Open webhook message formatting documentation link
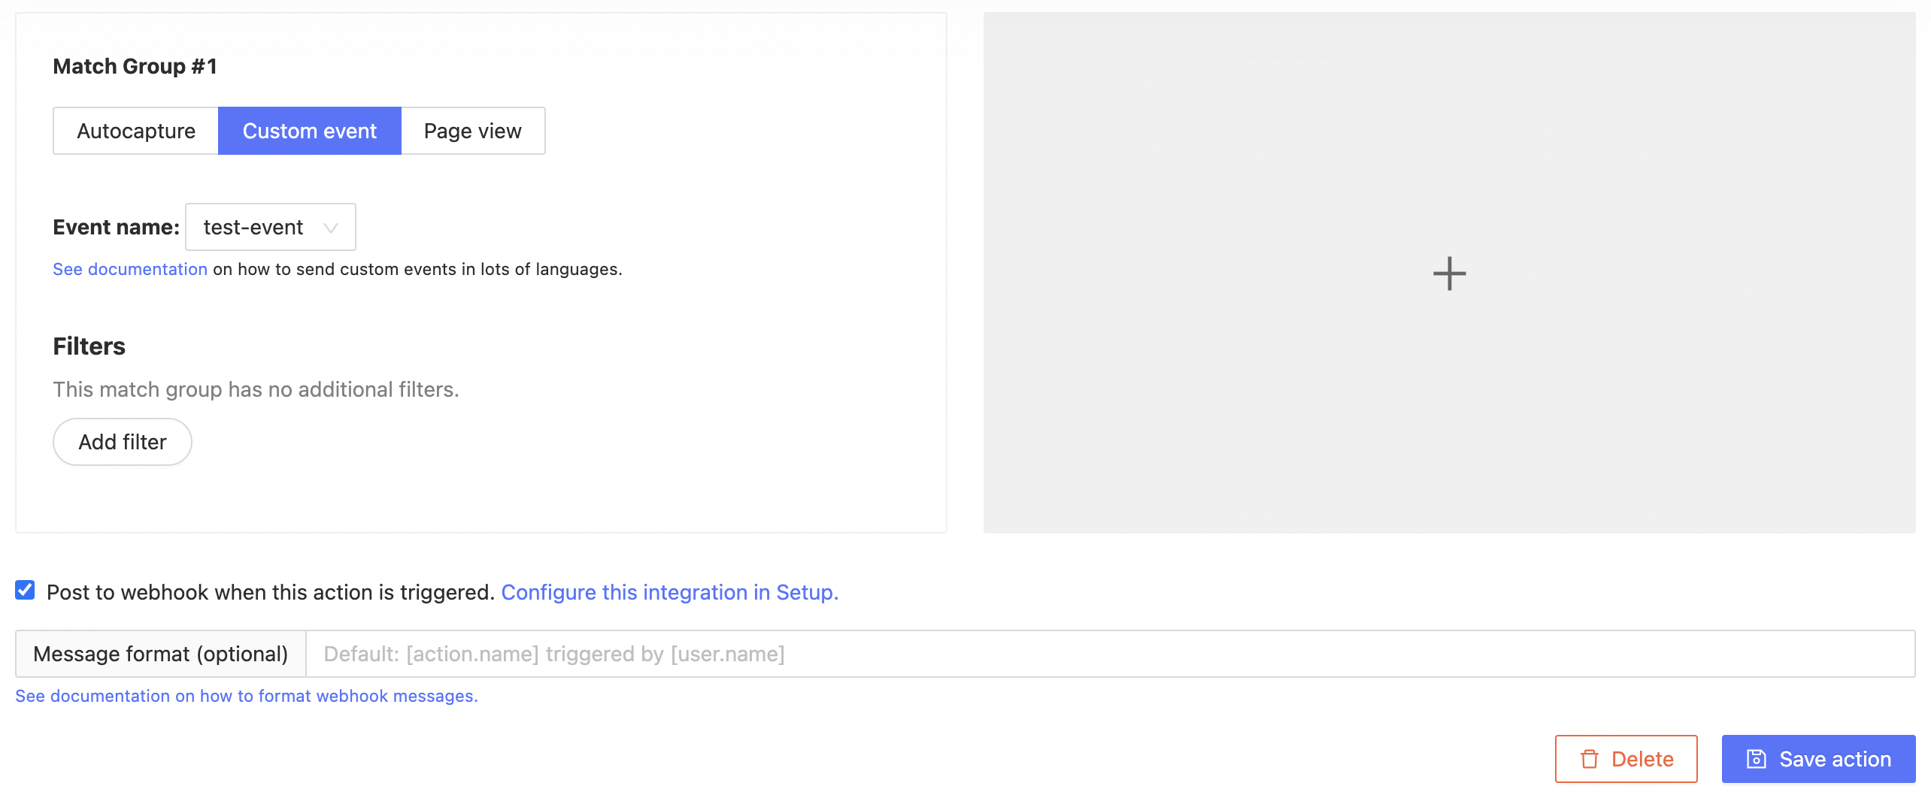 (246, 696)
